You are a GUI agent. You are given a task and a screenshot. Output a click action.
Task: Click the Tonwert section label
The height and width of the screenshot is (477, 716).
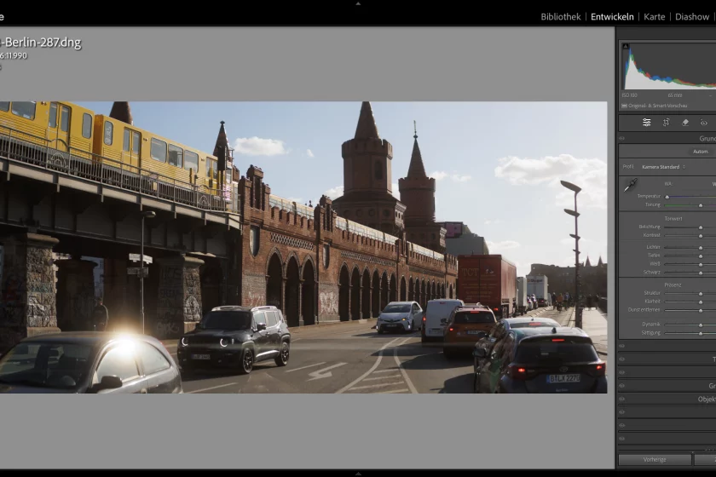(x=673, y=219)
